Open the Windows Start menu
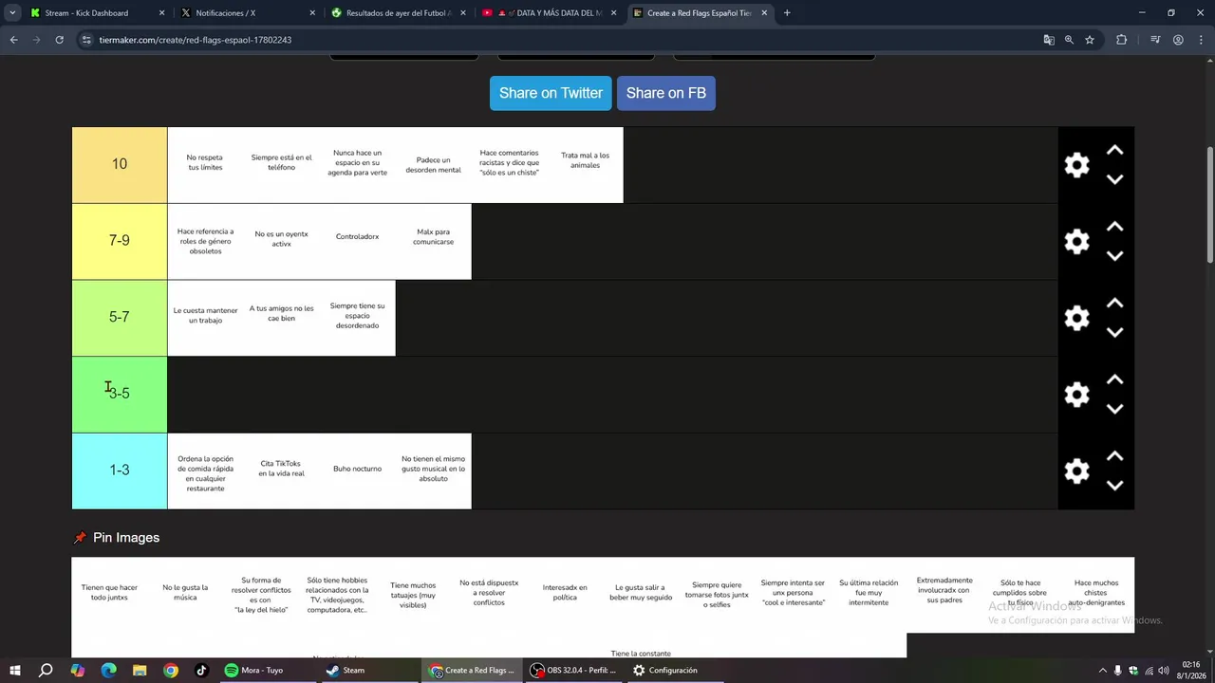 tap(15, 671)
